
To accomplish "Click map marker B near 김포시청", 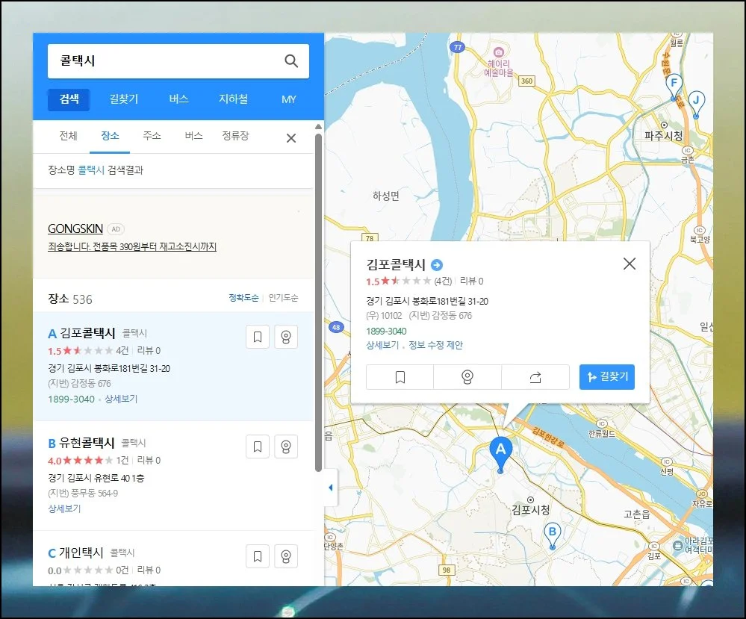I will [x=553, y=532].
